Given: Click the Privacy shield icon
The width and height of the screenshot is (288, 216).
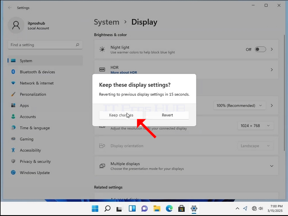Looking at the screenshot, I should click(13, 161).
